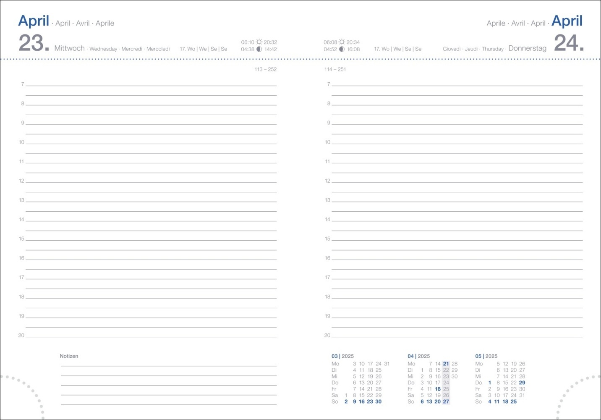Click the week label beside Mercoledì
Image resolution: width=601 pixels, height=420 pixels.
click(204, 49)
